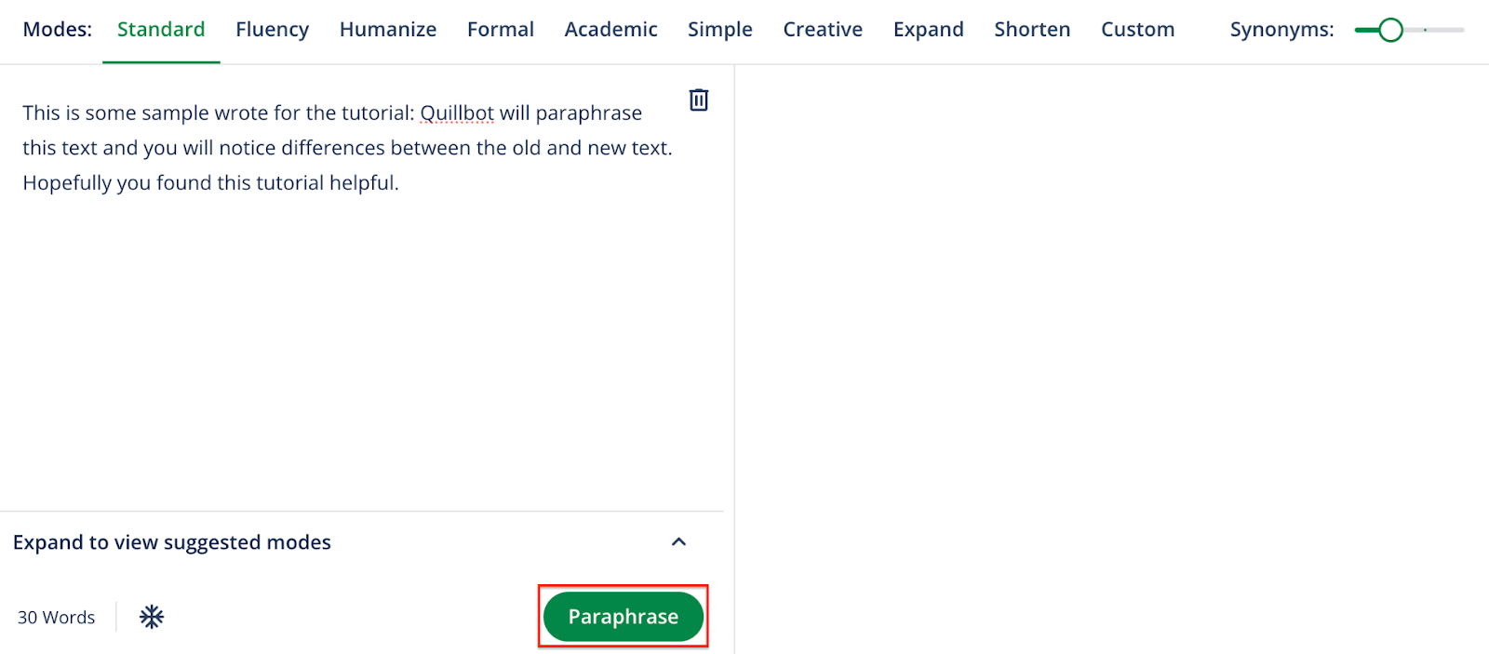Click the trash delete text icon
Image resolution: width=1489 pixels, height=654 pixels.
point(699,100)
